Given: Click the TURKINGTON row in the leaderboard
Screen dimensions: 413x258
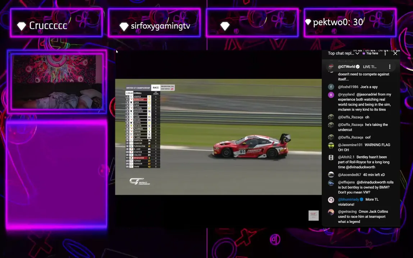Looking at the screenshot, I should click(142, 146).
